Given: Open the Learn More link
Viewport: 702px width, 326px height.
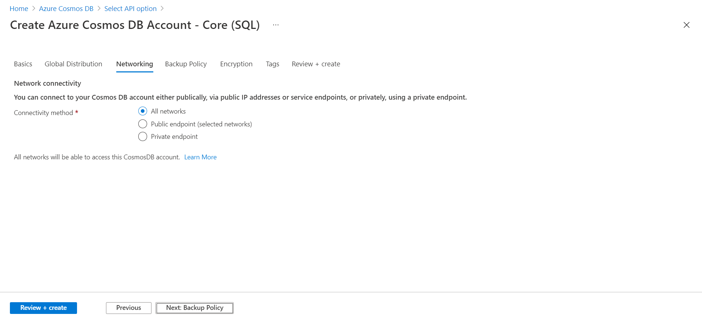Looking at the screenshot, I should (200, 157).
